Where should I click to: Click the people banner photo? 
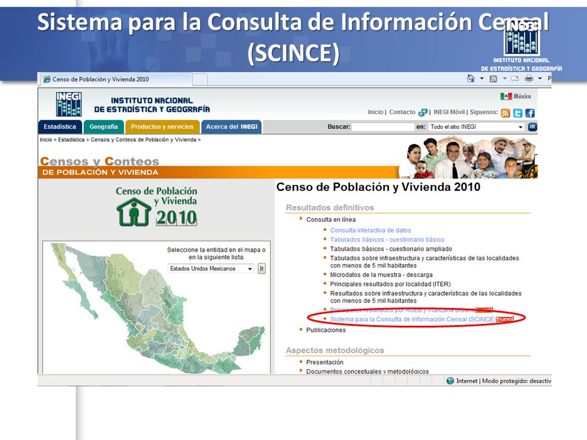pos(469,157)
